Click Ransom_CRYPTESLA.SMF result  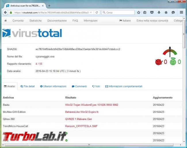(x=81, y=126)
